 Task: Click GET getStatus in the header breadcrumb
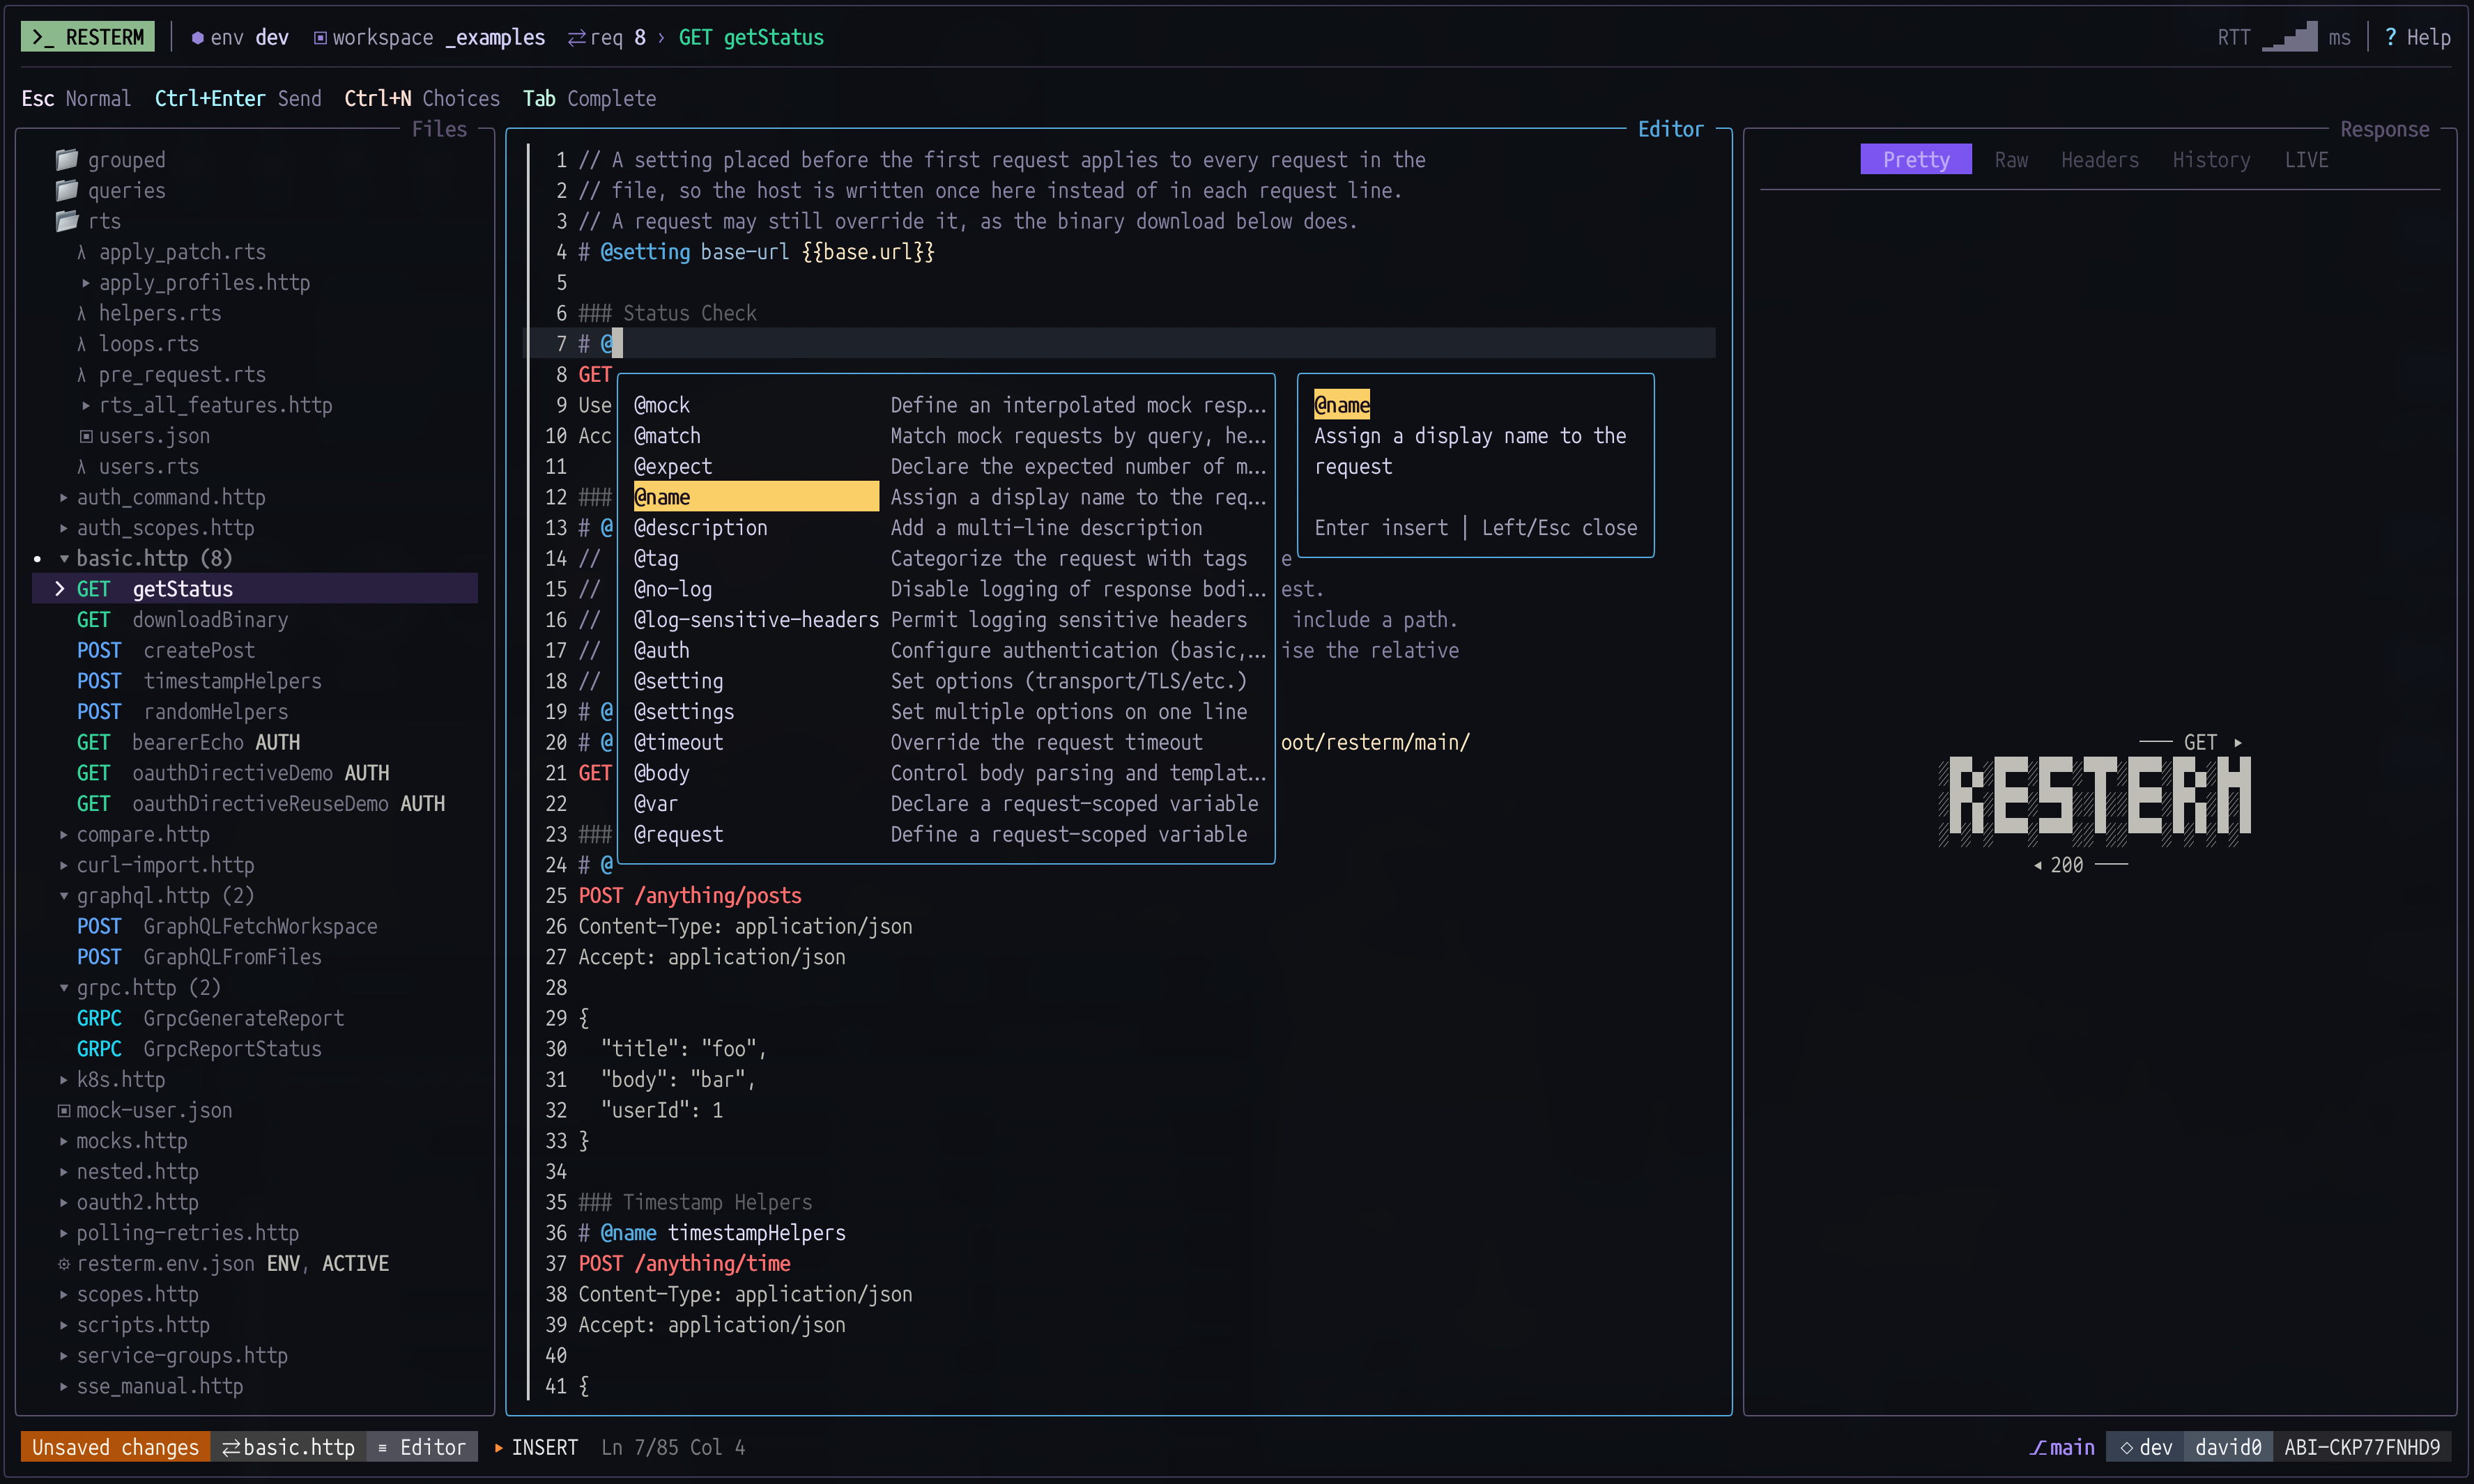click(751, 38)
